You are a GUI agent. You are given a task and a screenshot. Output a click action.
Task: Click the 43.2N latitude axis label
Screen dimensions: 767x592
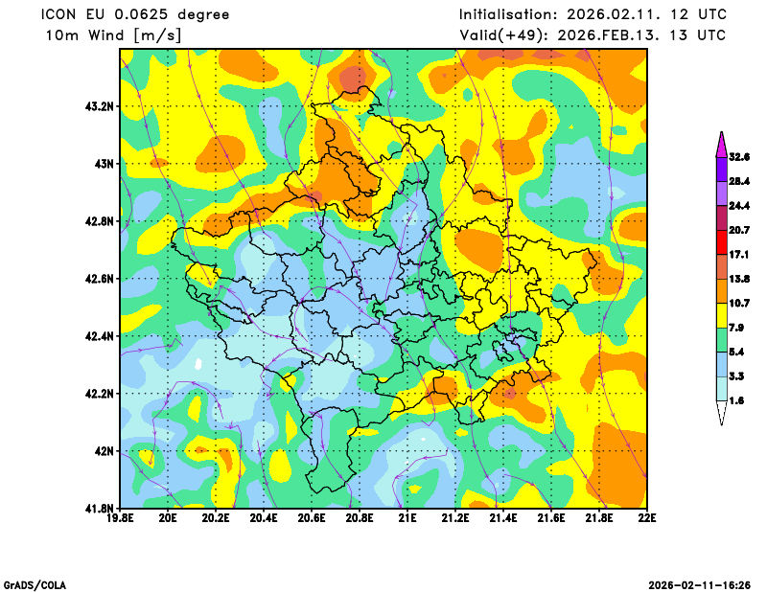pos(100,106)
